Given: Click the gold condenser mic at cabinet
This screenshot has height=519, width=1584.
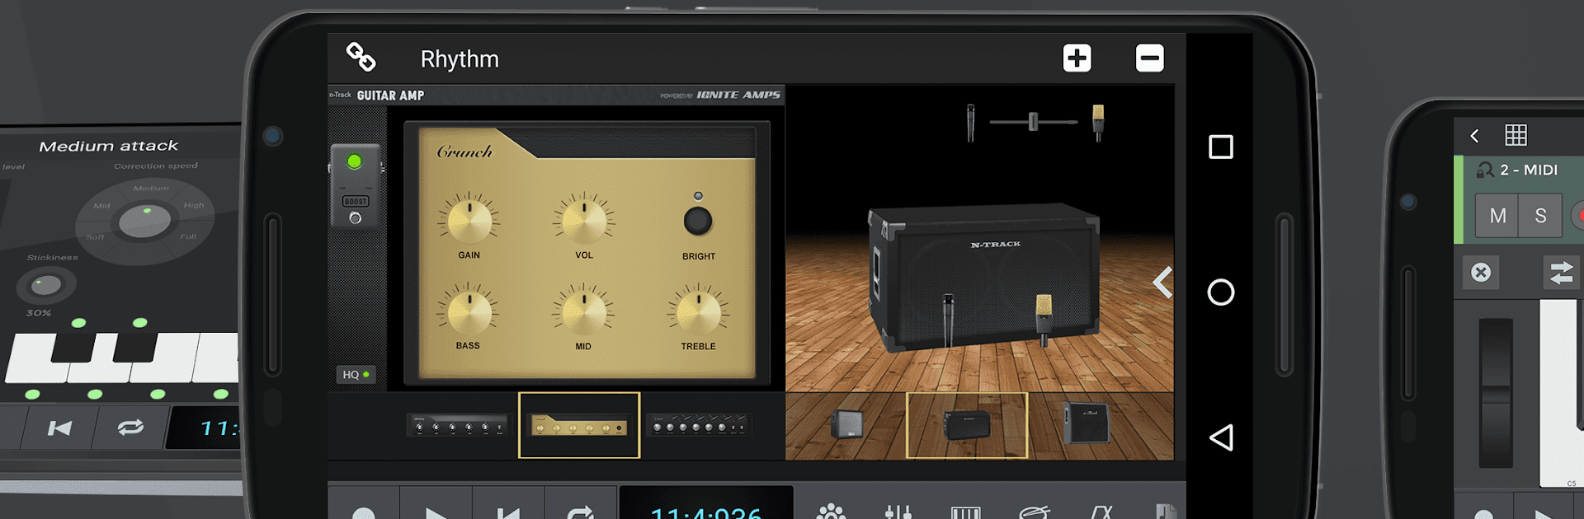Looking at the screenshot, I should [x=1044, y=320].
